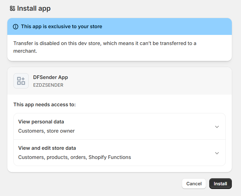Click the DFSender App name
Viewport: 241px width, 196px height.
click(x=50, y=77)
